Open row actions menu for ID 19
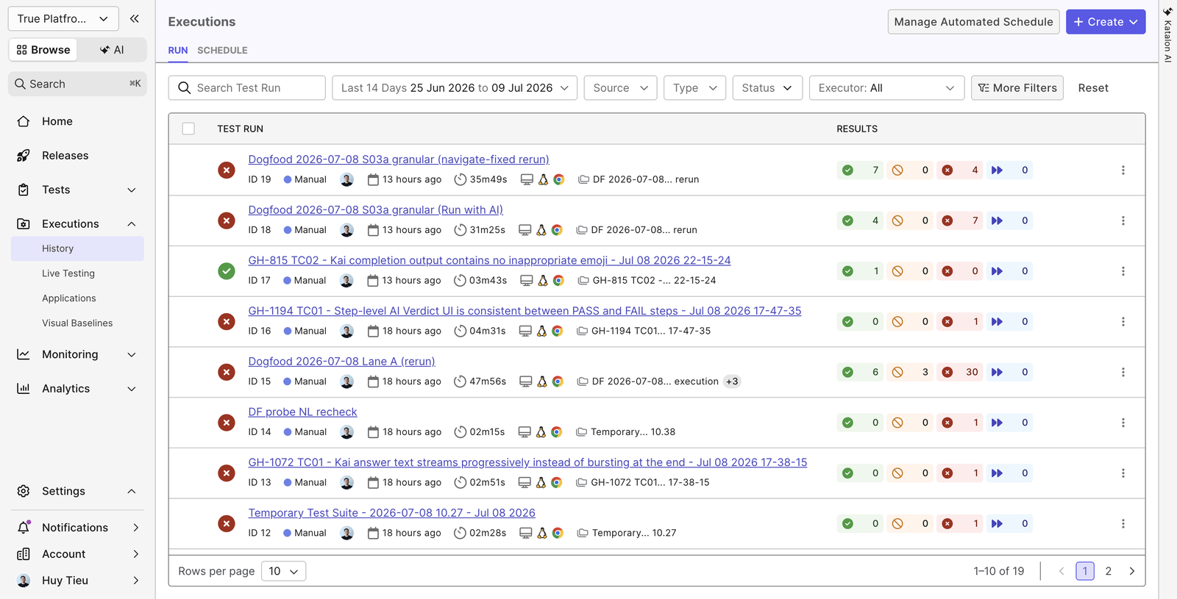The height and width of the screenshot is (599, 1177). coord(1123,170)
